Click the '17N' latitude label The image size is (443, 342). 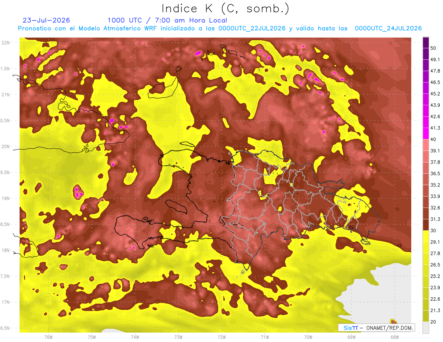click(6, 303)
